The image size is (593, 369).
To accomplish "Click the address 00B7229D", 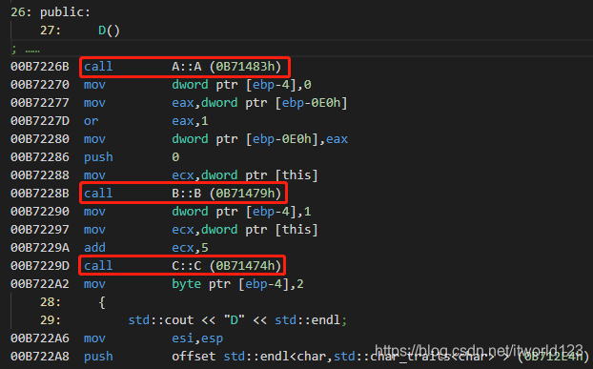I will (40, 266).
